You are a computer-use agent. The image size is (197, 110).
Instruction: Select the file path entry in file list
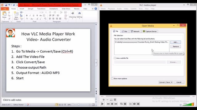coord(142,42)
